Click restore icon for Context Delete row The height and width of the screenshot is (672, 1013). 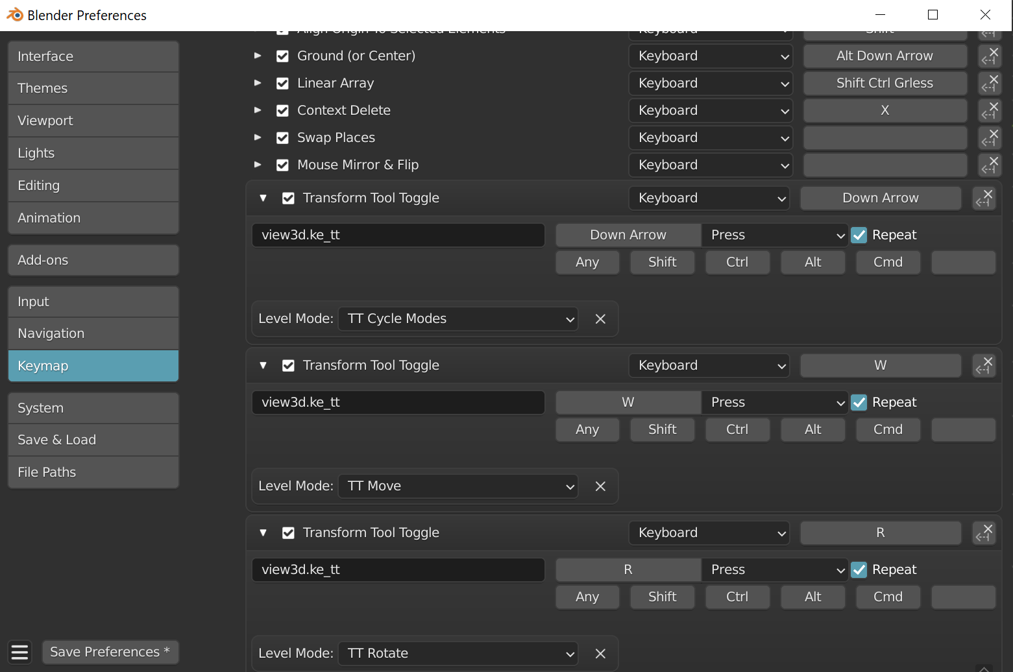(x=990, y=110)
